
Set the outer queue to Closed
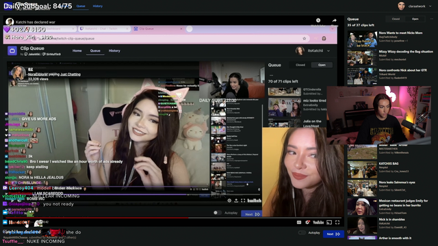click(396, 19)
